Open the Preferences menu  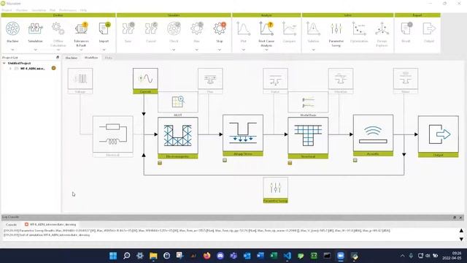[68, 10]
